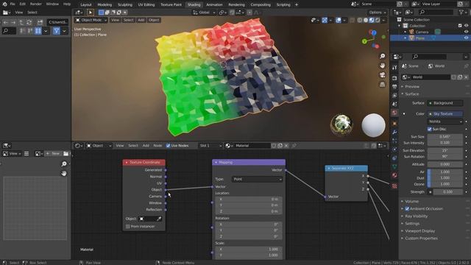The image size is (471, 265).
Task: Expand the Viewport Display panel
Action: [419, 231]
